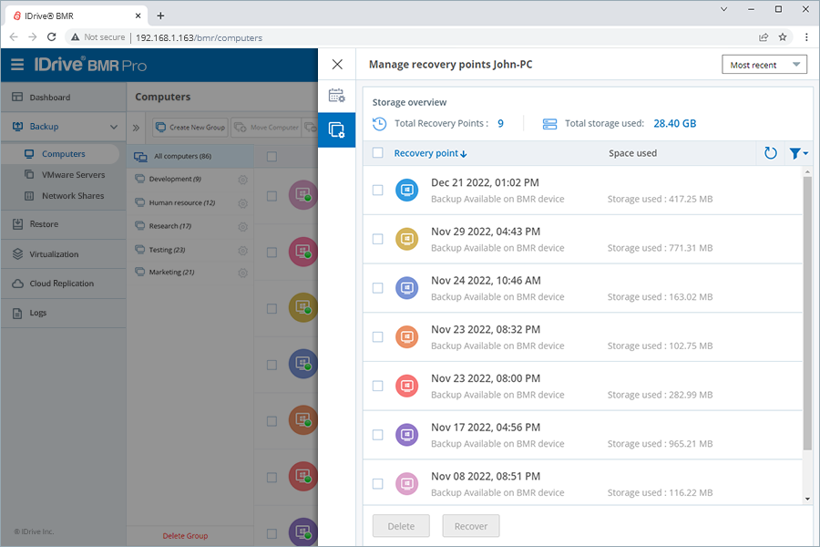
Task: Collapse the Backup sidebar section
Action: click(x=114, y=127)
